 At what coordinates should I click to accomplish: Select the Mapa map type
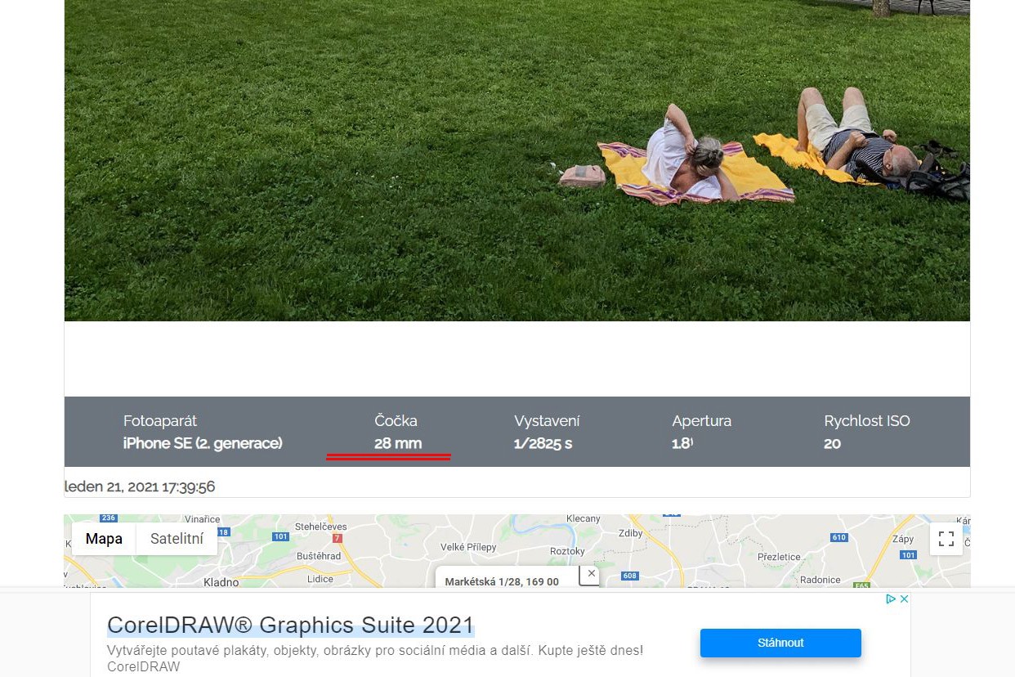104,539
